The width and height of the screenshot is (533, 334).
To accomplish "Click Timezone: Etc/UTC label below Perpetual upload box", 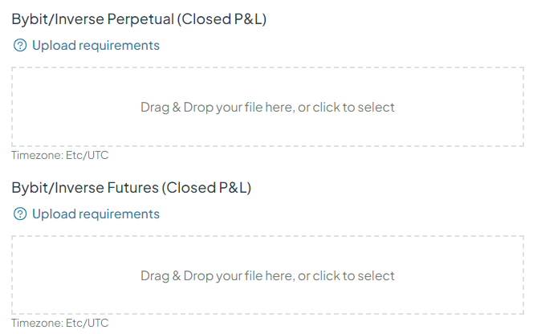I will point(60,155).
